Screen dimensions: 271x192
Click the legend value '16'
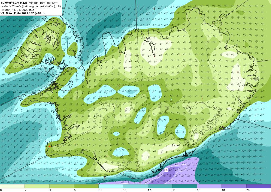199,190
